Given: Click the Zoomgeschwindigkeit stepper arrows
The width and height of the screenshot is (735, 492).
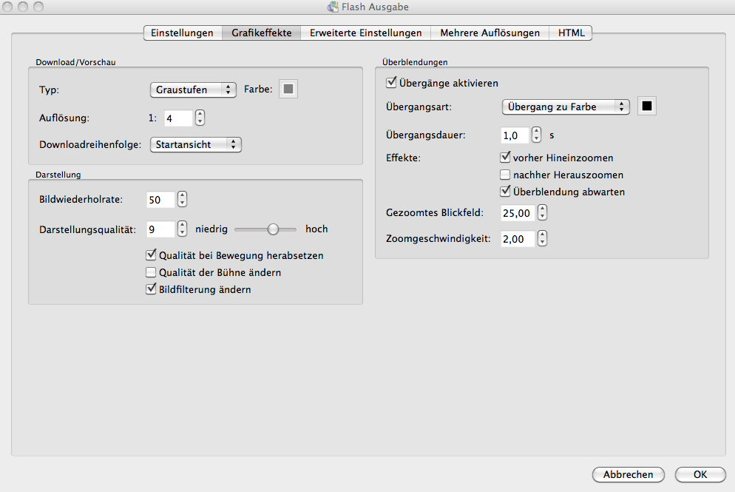Looking at the screenshot, I should coord(543,239).
